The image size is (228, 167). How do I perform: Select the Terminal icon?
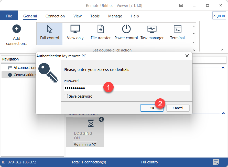[x=177, y=29]
